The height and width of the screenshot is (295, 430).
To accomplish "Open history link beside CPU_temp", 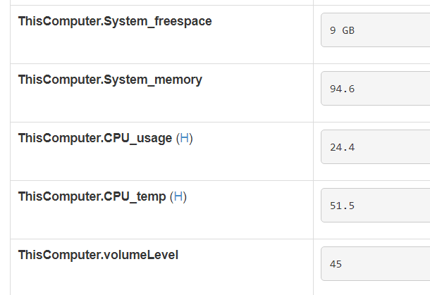I will point(178,196).
